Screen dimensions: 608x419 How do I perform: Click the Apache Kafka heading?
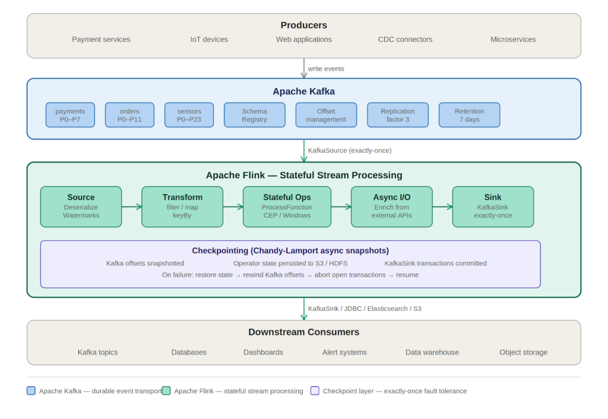pos(303,91)
